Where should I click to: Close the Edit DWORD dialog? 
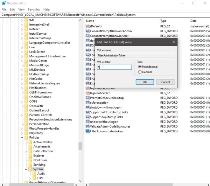(x=174, y=42)
